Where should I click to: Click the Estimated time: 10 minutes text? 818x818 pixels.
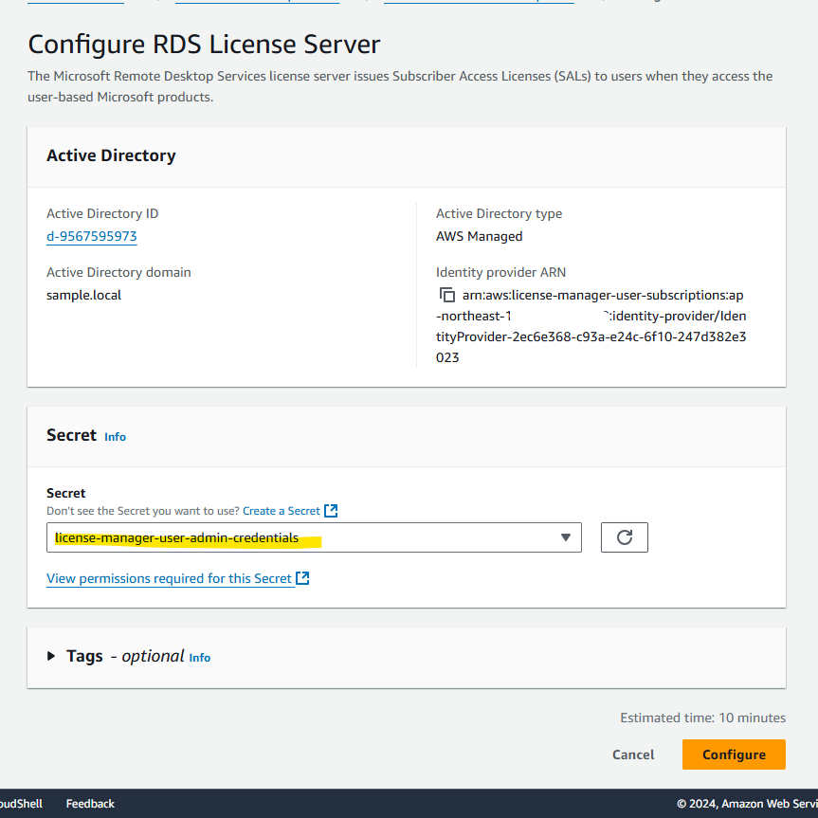(x=702, y=718)
